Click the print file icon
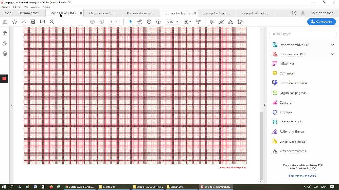The width and height of the screenshot is (339, 190). point(33,22)
